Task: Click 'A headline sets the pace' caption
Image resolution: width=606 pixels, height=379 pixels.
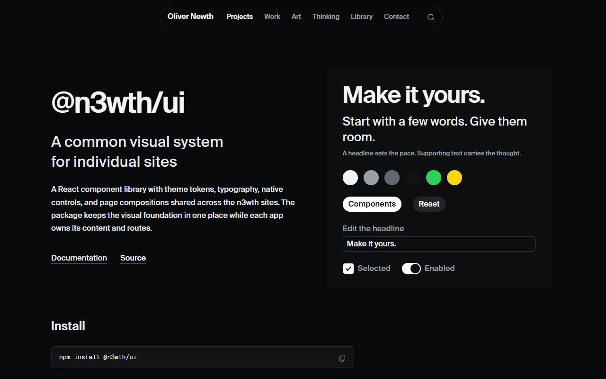Action: (432, 153)
